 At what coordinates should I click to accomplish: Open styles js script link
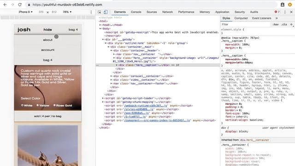point(139,109)
